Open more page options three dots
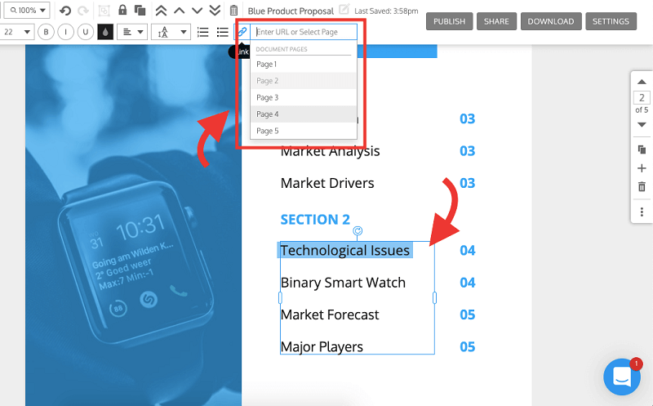This screenshot has width=653, height=406. click(x=642, y=212)
